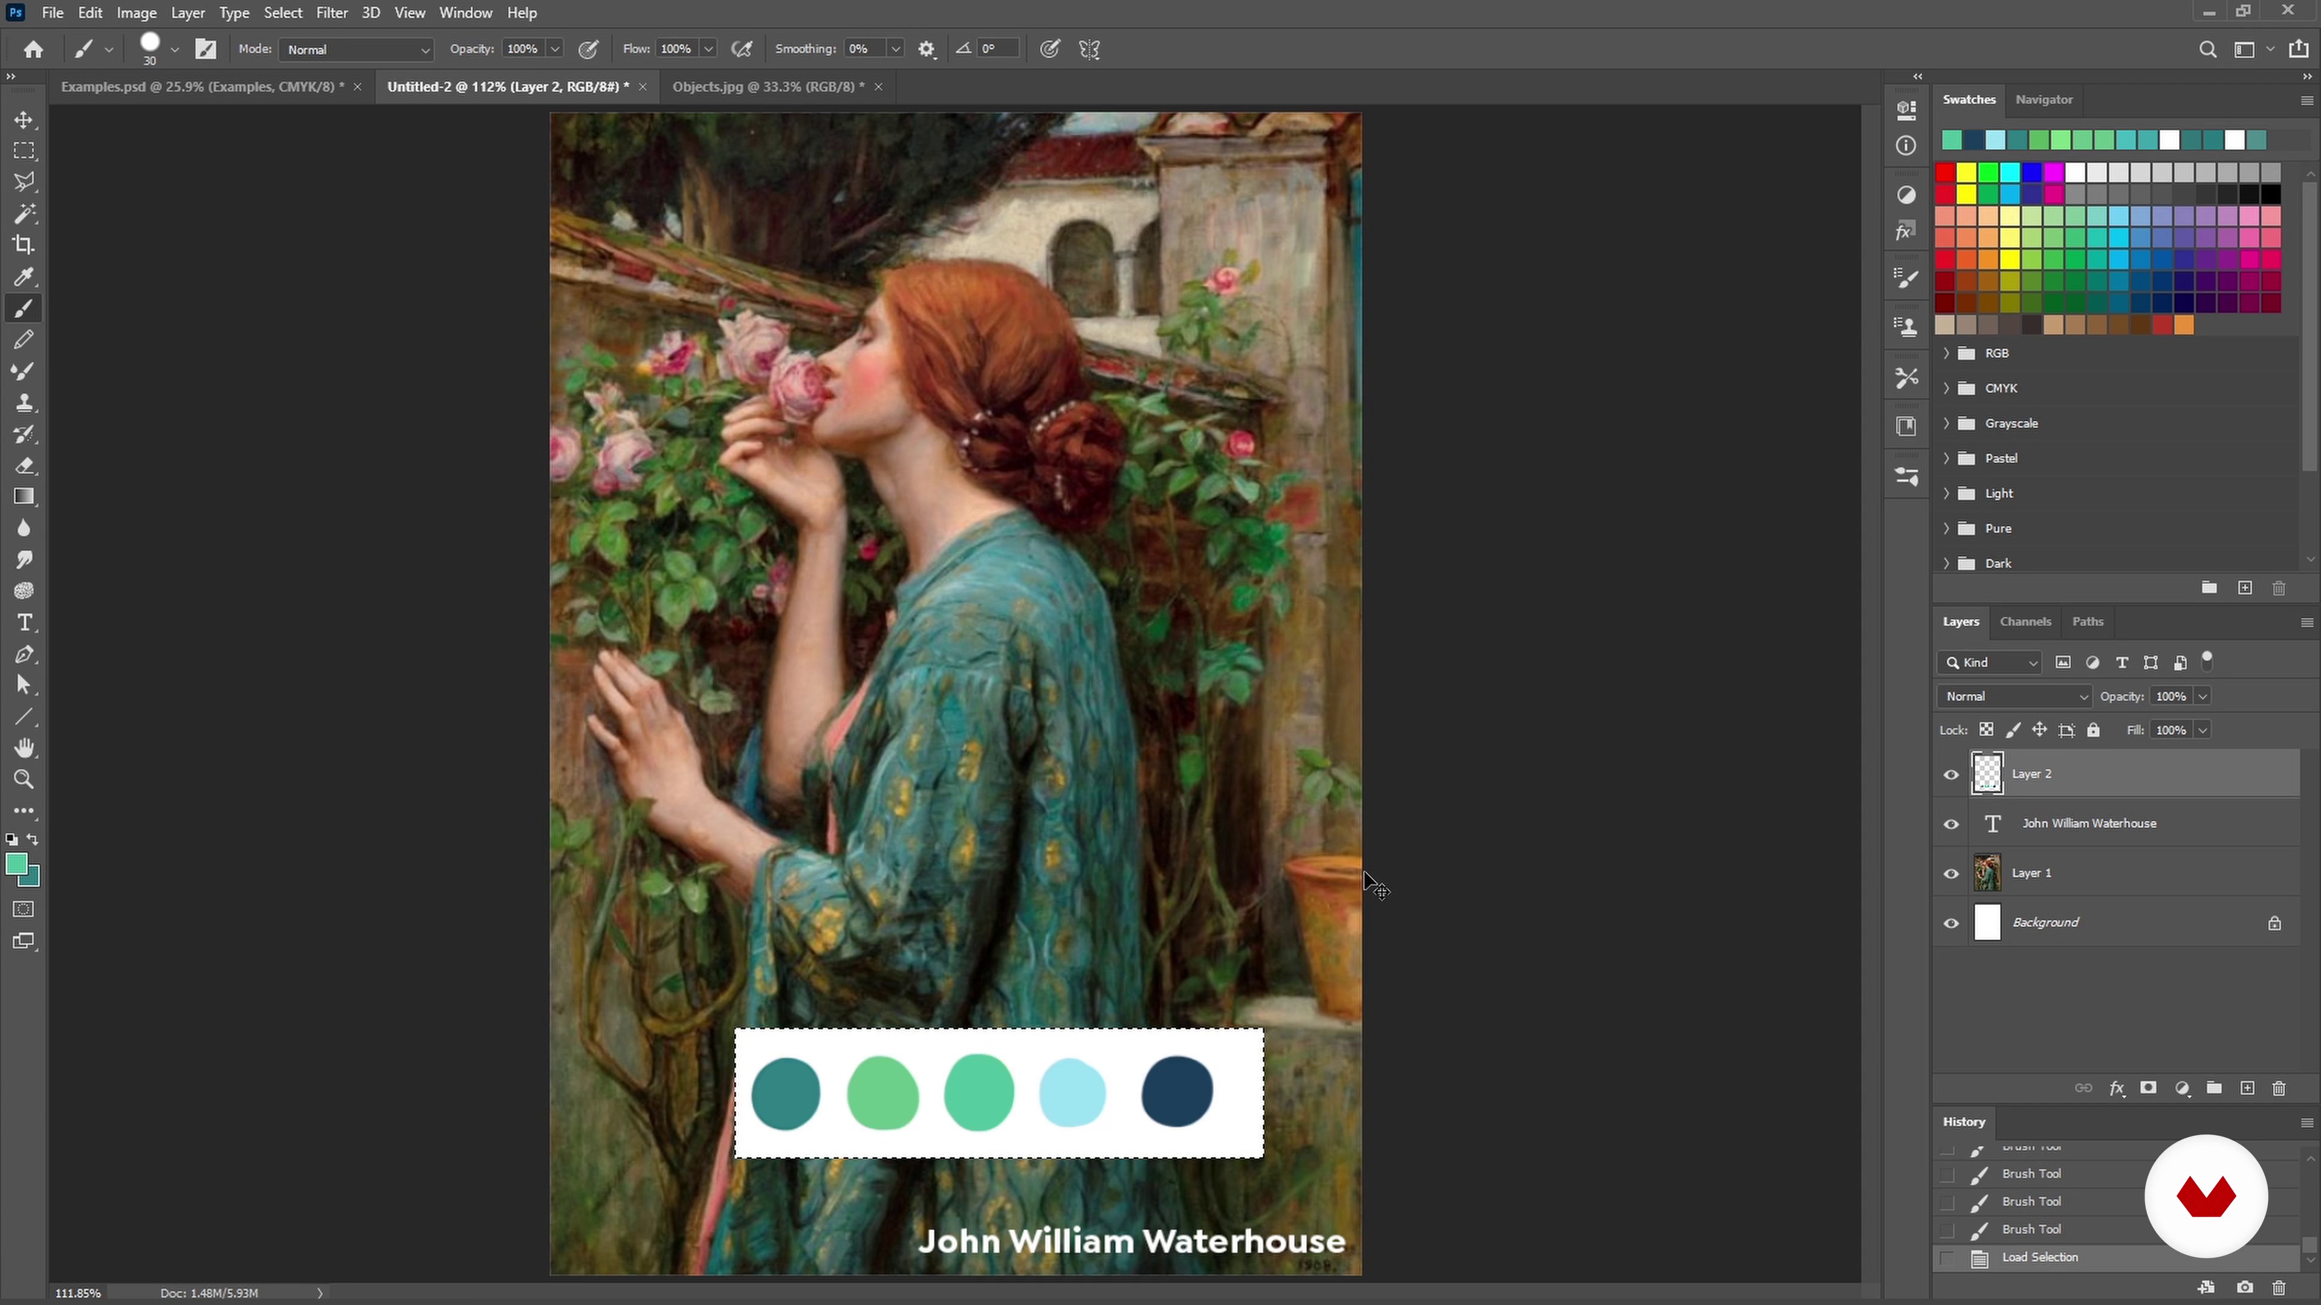Click the brush angle input field

[x=999, y=50]
